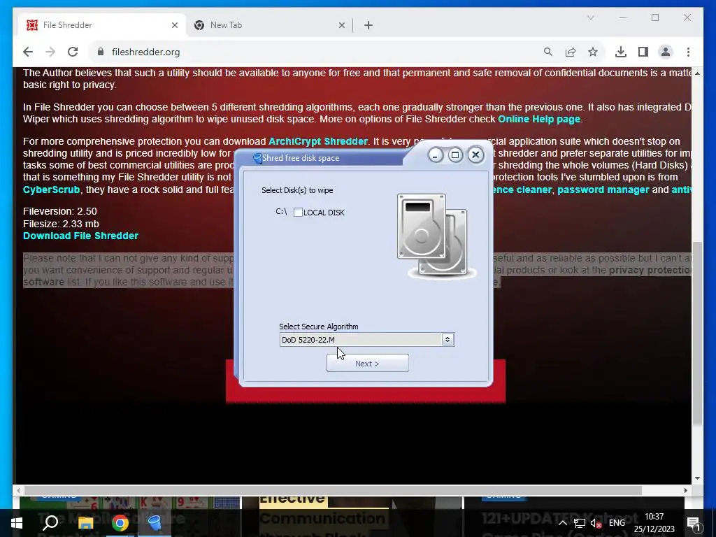Open Chrome tab search chevron
Image resolution: width=716 pixels, height=537 pixels.
[x=590, y=17]
